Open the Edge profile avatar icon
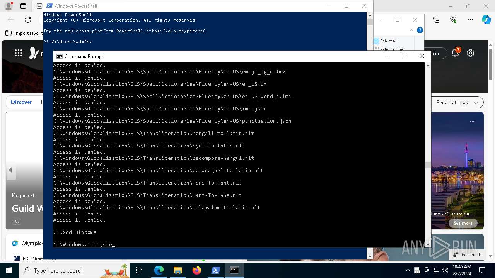This screenshot has height=278, width=495. pyautogui.click(x=8, y=6)
